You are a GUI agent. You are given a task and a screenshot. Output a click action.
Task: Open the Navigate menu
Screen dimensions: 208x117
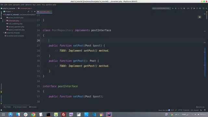point(16,5)
